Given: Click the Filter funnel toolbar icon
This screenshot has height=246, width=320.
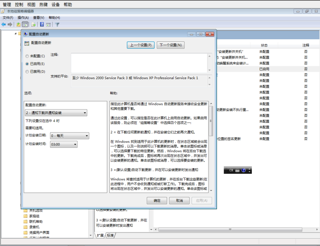Looking at the screenshot, I should 57,25.
